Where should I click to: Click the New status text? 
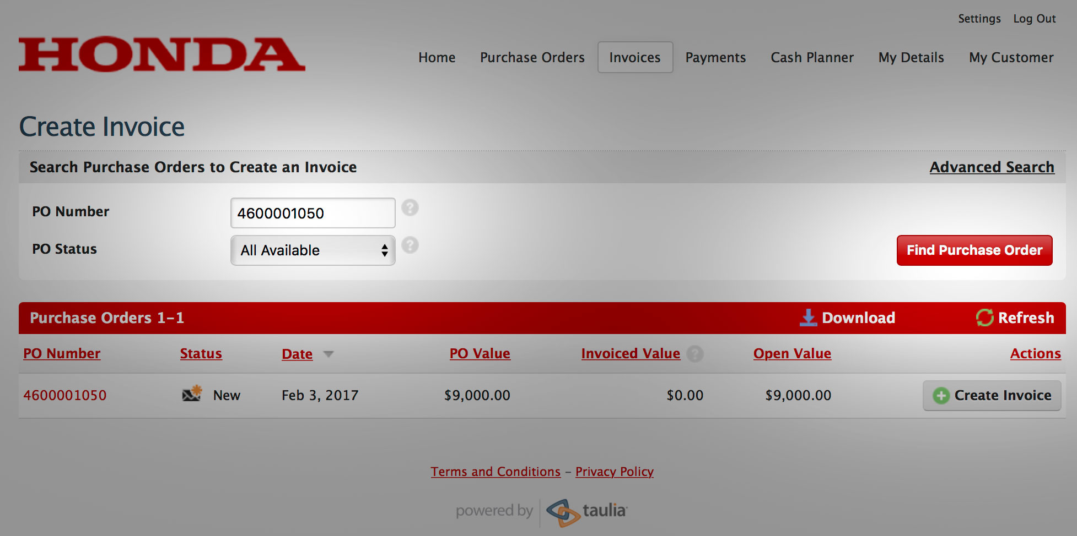(x=227, y=395)
